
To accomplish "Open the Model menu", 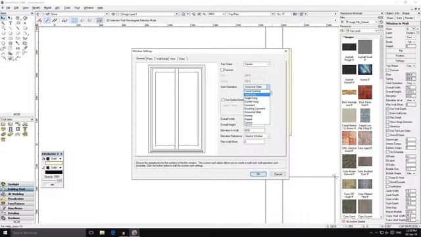I will 47,8.
